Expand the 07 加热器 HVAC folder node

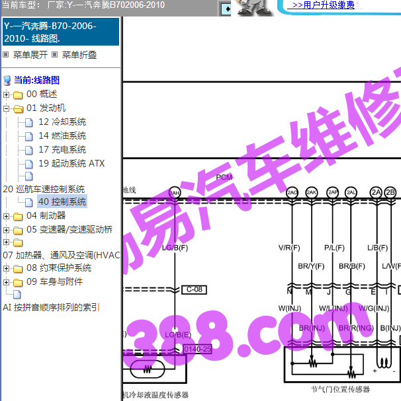6,242
